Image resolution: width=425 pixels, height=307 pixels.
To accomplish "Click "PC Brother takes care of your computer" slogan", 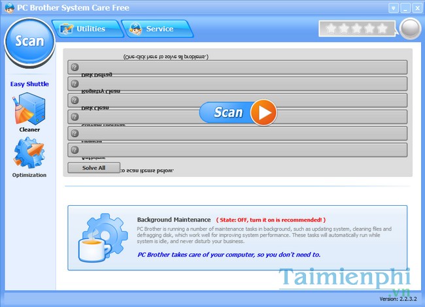I will click(x=229, y=255).
